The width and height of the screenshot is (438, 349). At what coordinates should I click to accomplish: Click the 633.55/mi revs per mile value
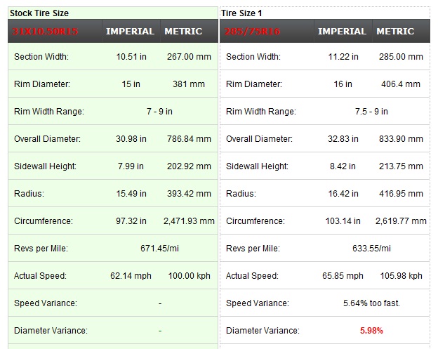(x=371, y=249)
